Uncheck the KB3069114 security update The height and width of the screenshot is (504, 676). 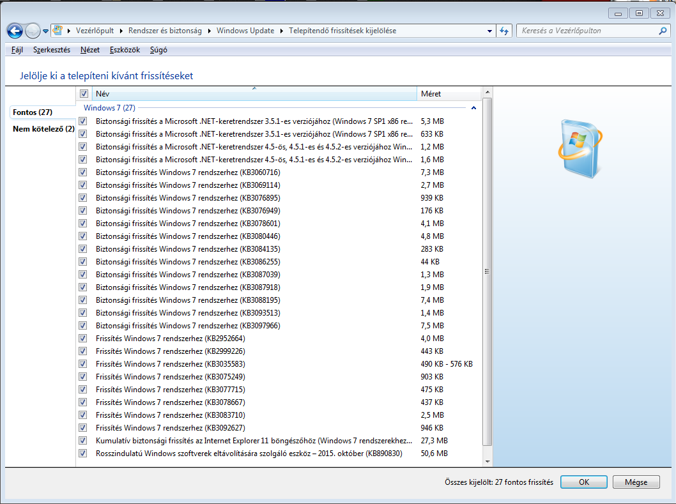coord(83,185)
